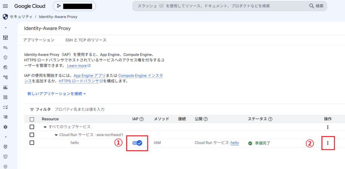Viewport: 345px width, 169px height.
Task: Click the security shield icon in breadcrumb
Action: pyautogui.click(x=5, y=17)
